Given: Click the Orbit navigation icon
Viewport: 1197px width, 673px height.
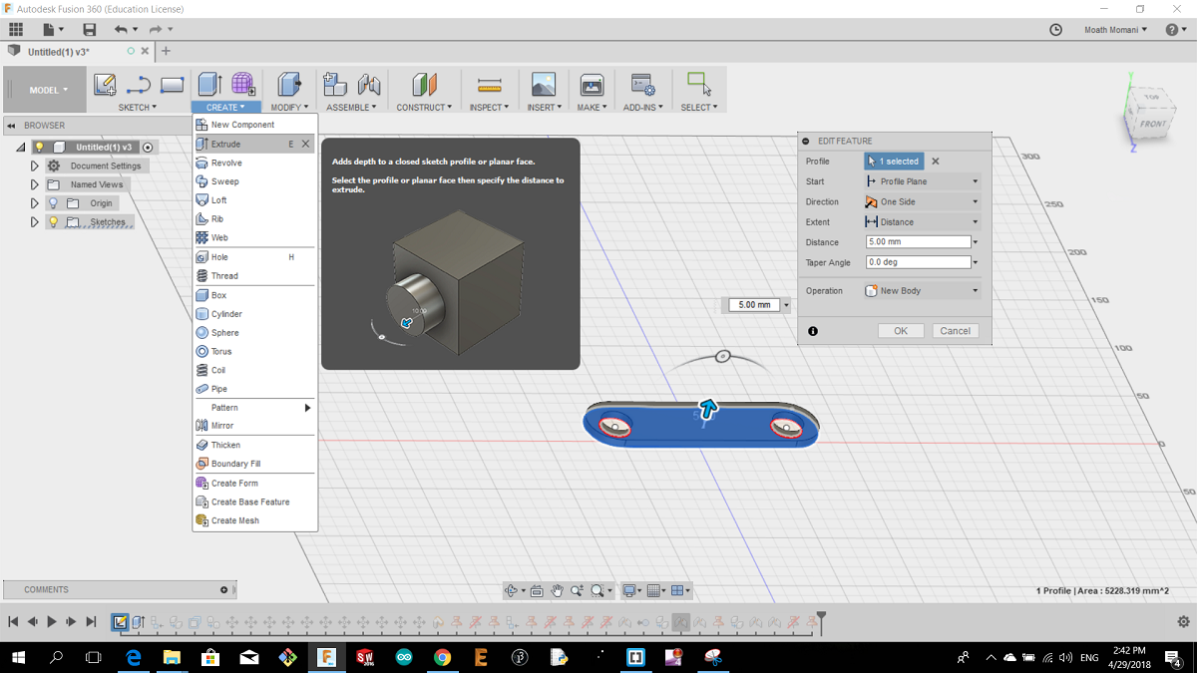Looking at the screenshot, I should (x=512, y=590).
